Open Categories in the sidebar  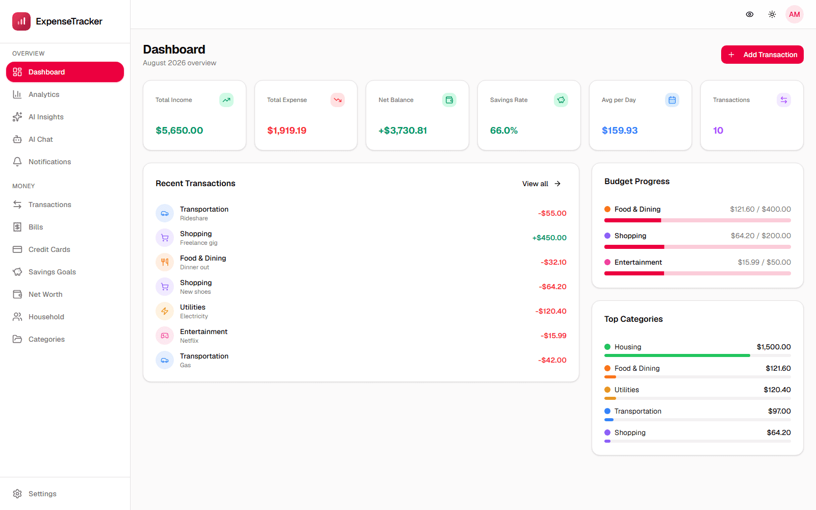point(65,339)
